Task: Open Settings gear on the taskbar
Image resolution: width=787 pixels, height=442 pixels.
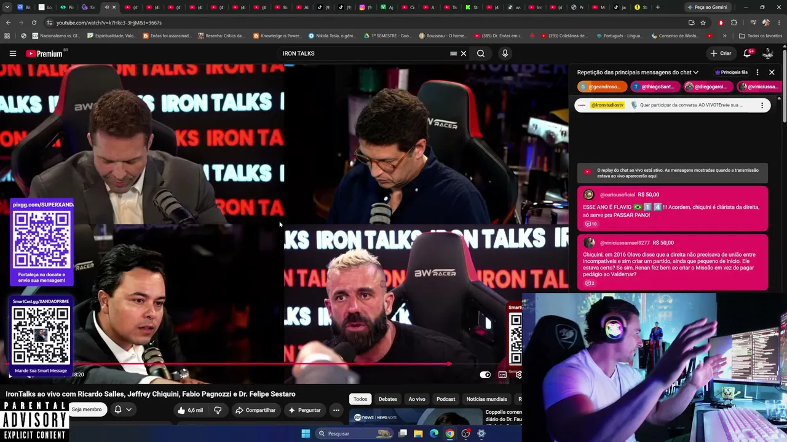Action: (481, 433)
